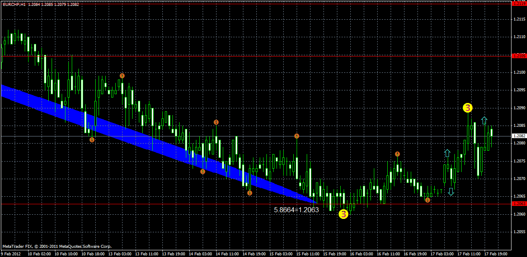Click the cyan down arrow below the 17 Feb candles
The width and height of the screenshot is (527, 257).
[x=451, y=192]
